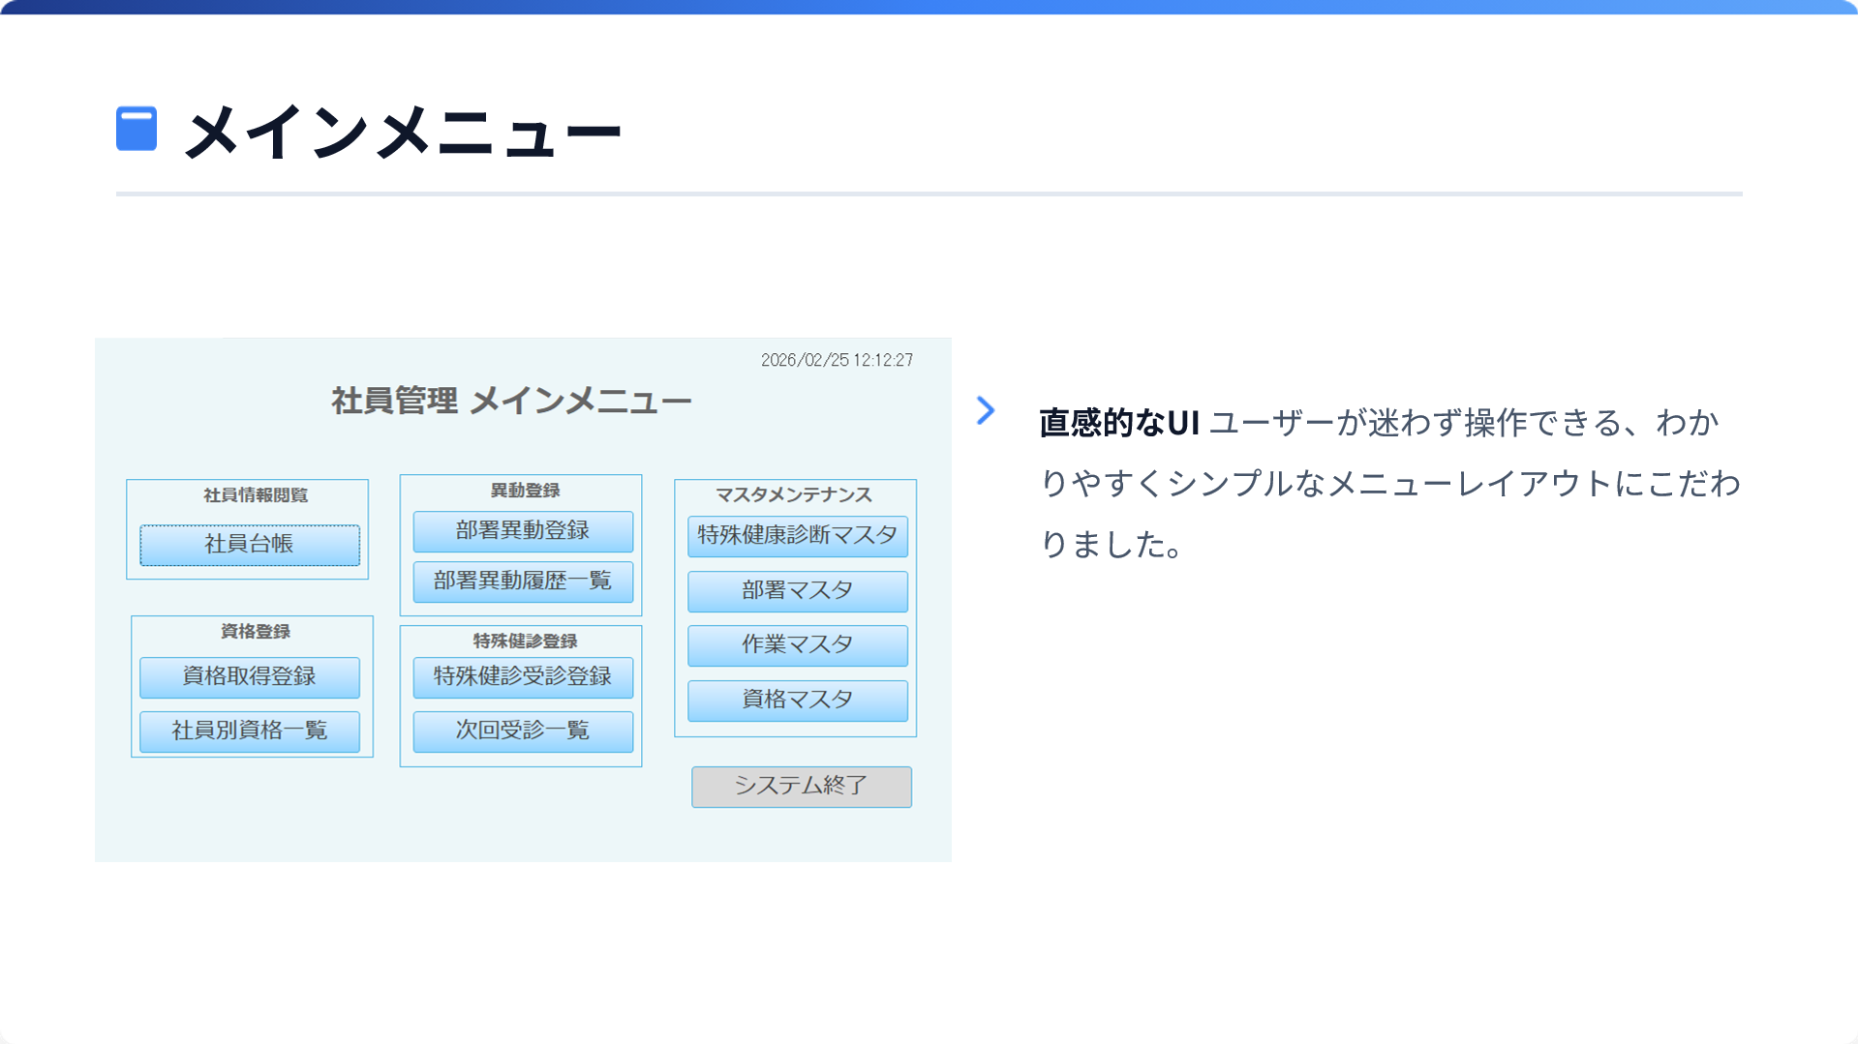Click 特殊健診受診登録 button

[523, 677]
